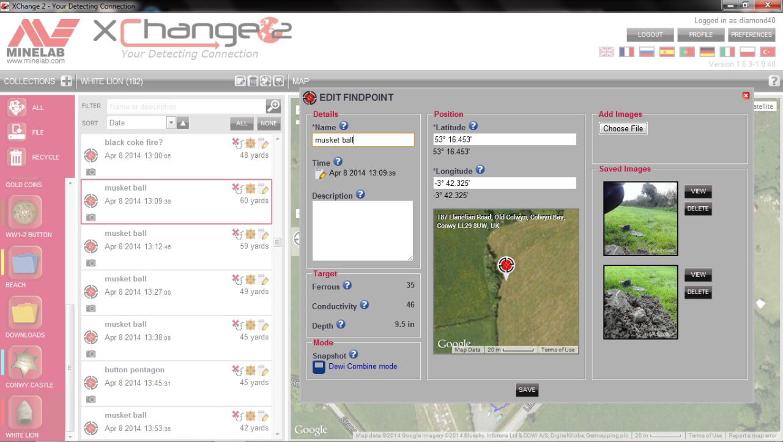
Task: Click SAVE in Edit Findpoint dialog
Action: pyautogui.click(x=527, y=389)
